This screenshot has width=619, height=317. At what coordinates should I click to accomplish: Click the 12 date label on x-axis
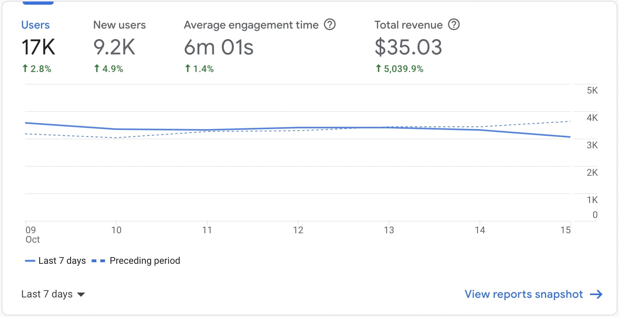pos(298,230)
